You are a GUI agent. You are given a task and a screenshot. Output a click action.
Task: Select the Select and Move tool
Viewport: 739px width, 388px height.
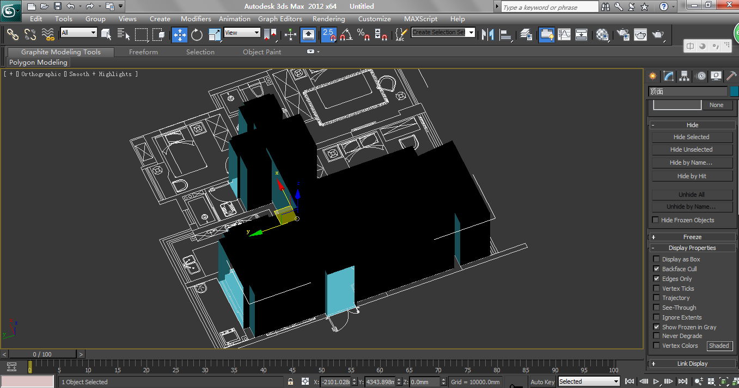(x=179, y=34)
